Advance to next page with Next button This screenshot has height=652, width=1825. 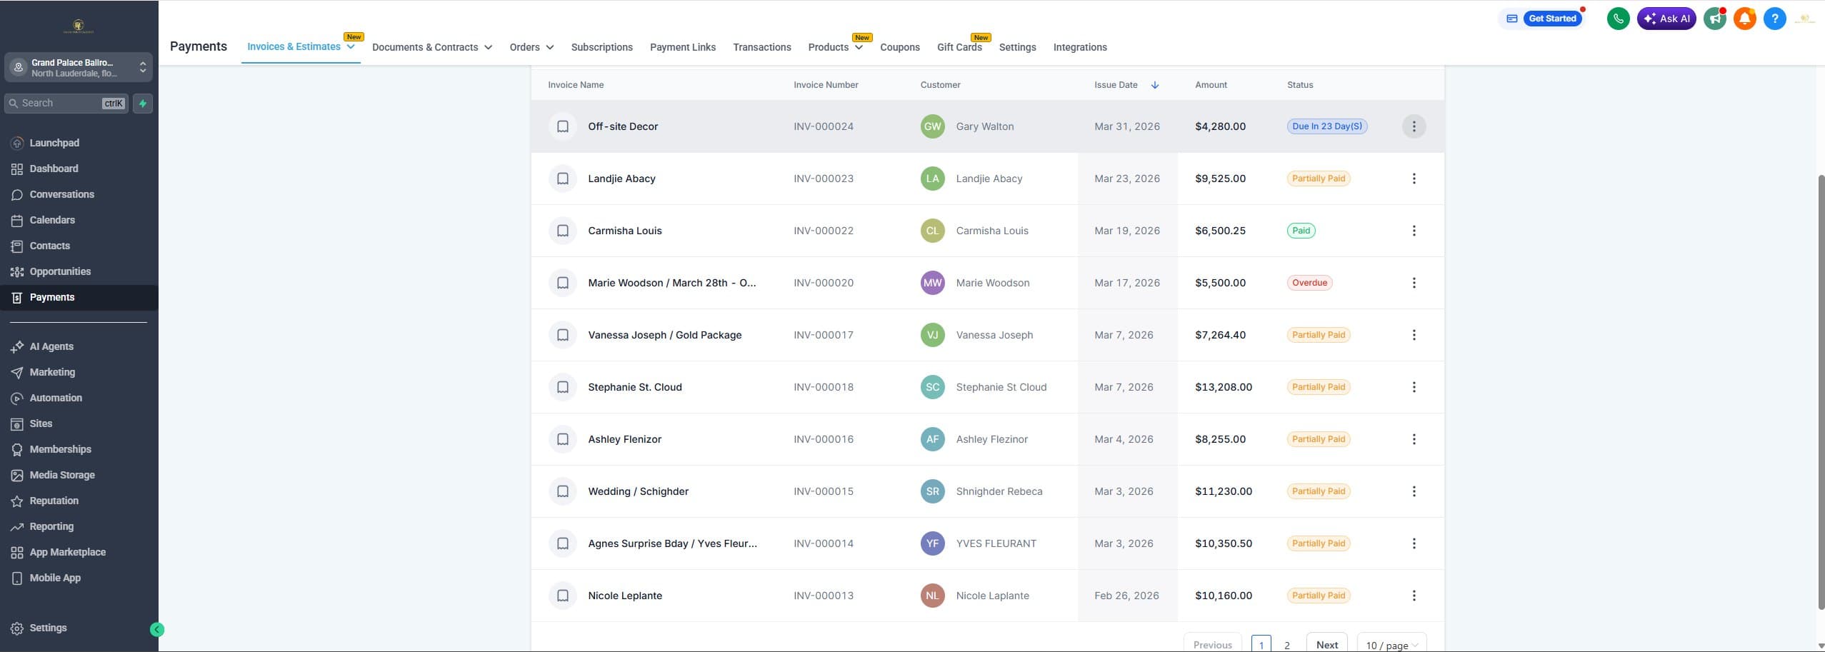click(x=1326, y=643)
